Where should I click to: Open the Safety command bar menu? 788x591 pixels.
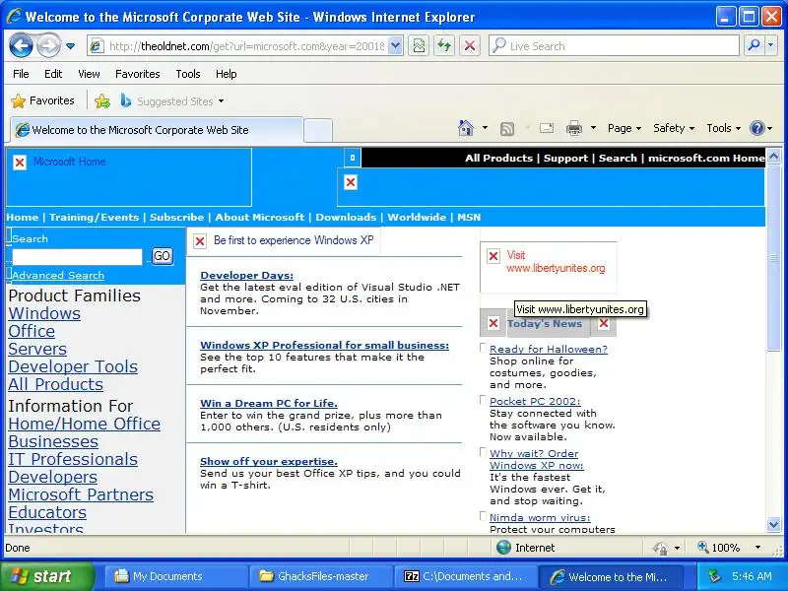click(674, 128)
